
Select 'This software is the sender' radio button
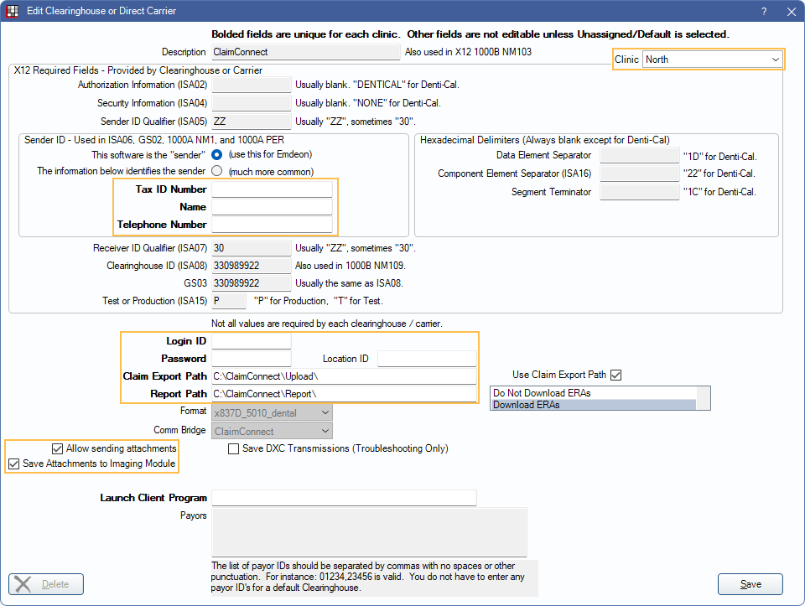pos(217,155)
